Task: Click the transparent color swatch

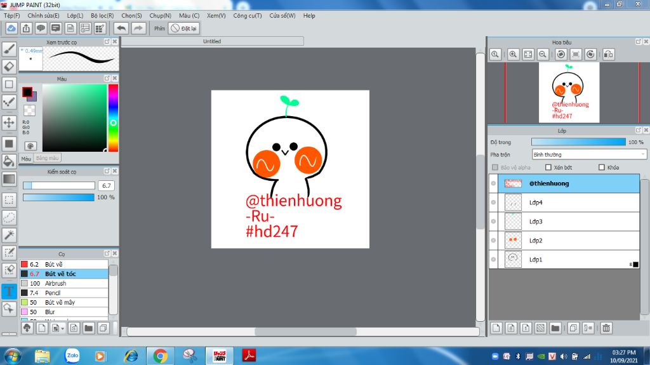Action: (29, 110)
